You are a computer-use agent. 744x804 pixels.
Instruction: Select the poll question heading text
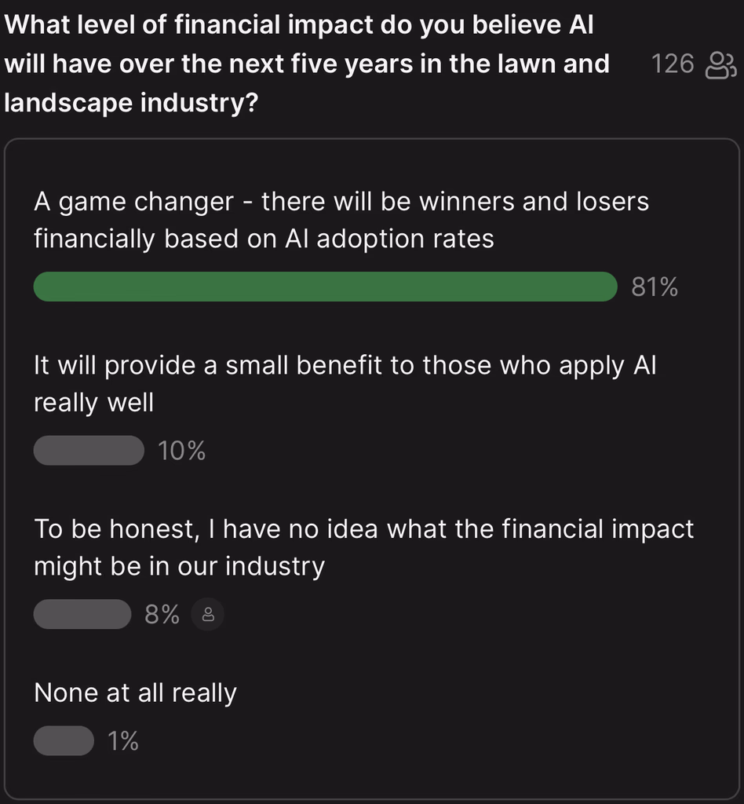coord(306,64)
